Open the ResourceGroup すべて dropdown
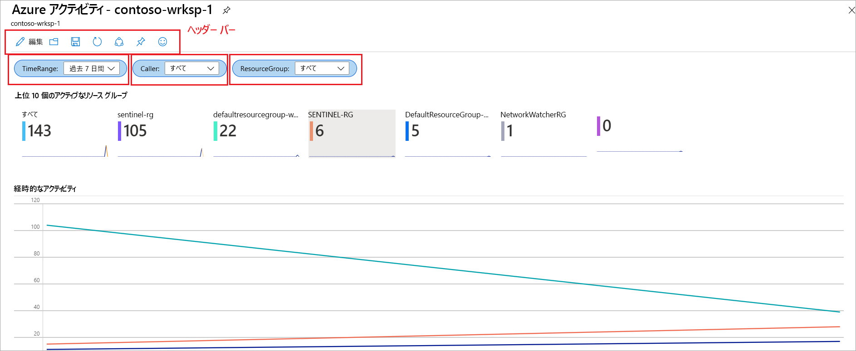The image size is (856, 351). click(322, 68)
